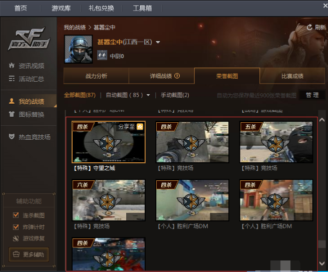Image resolution: width=328 pixels, height=272 pixels.
Task: Click the CF 官方助手 logo
Action: click(x=29, y=40)
